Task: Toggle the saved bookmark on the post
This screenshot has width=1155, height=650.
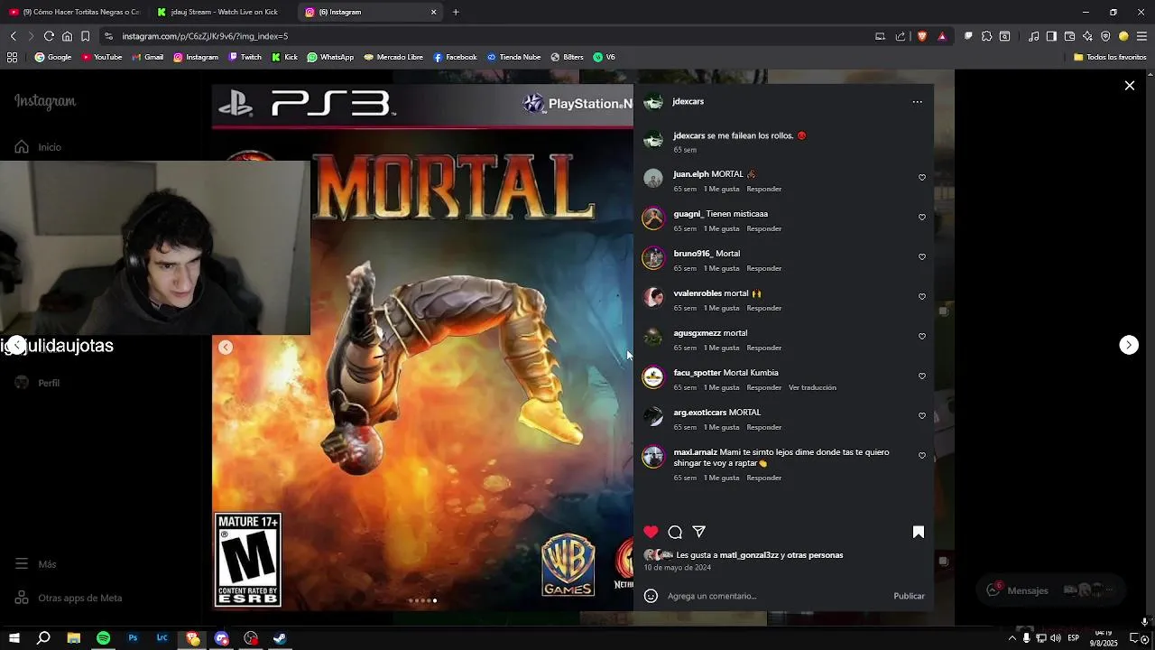Action: coord(919,532)
